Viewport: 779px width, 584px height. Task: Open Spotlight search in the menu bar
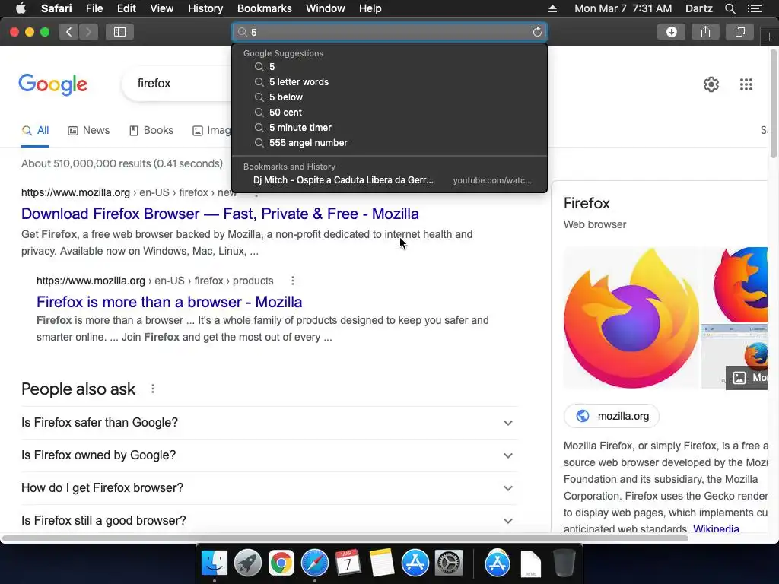(x=730, y=8)
